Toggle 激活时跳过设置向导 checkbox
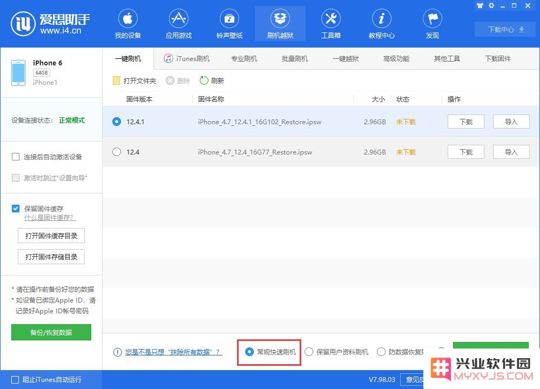This screenshot has width=540, height=389. (16, 178)
